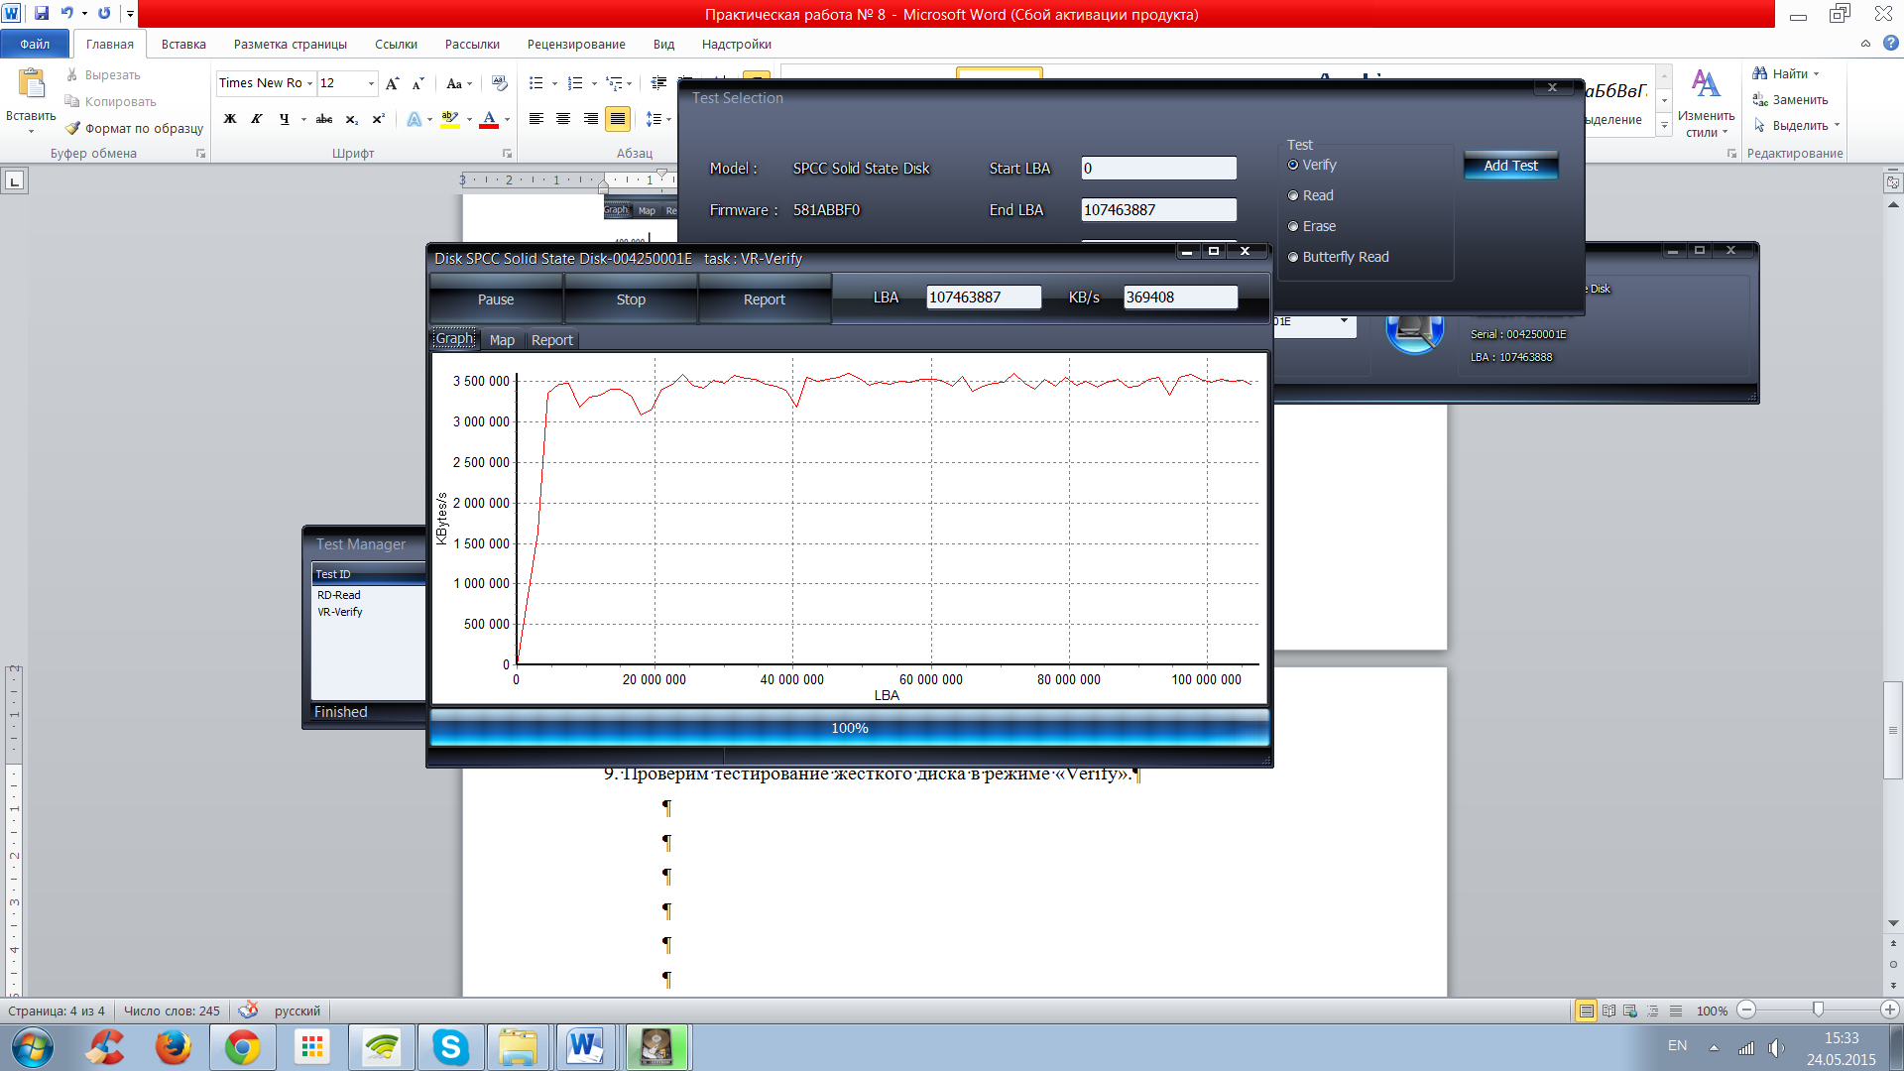This screenshot has height=1071, width=1904.
Task: Center the paragraph text
Action: (563, 119)
